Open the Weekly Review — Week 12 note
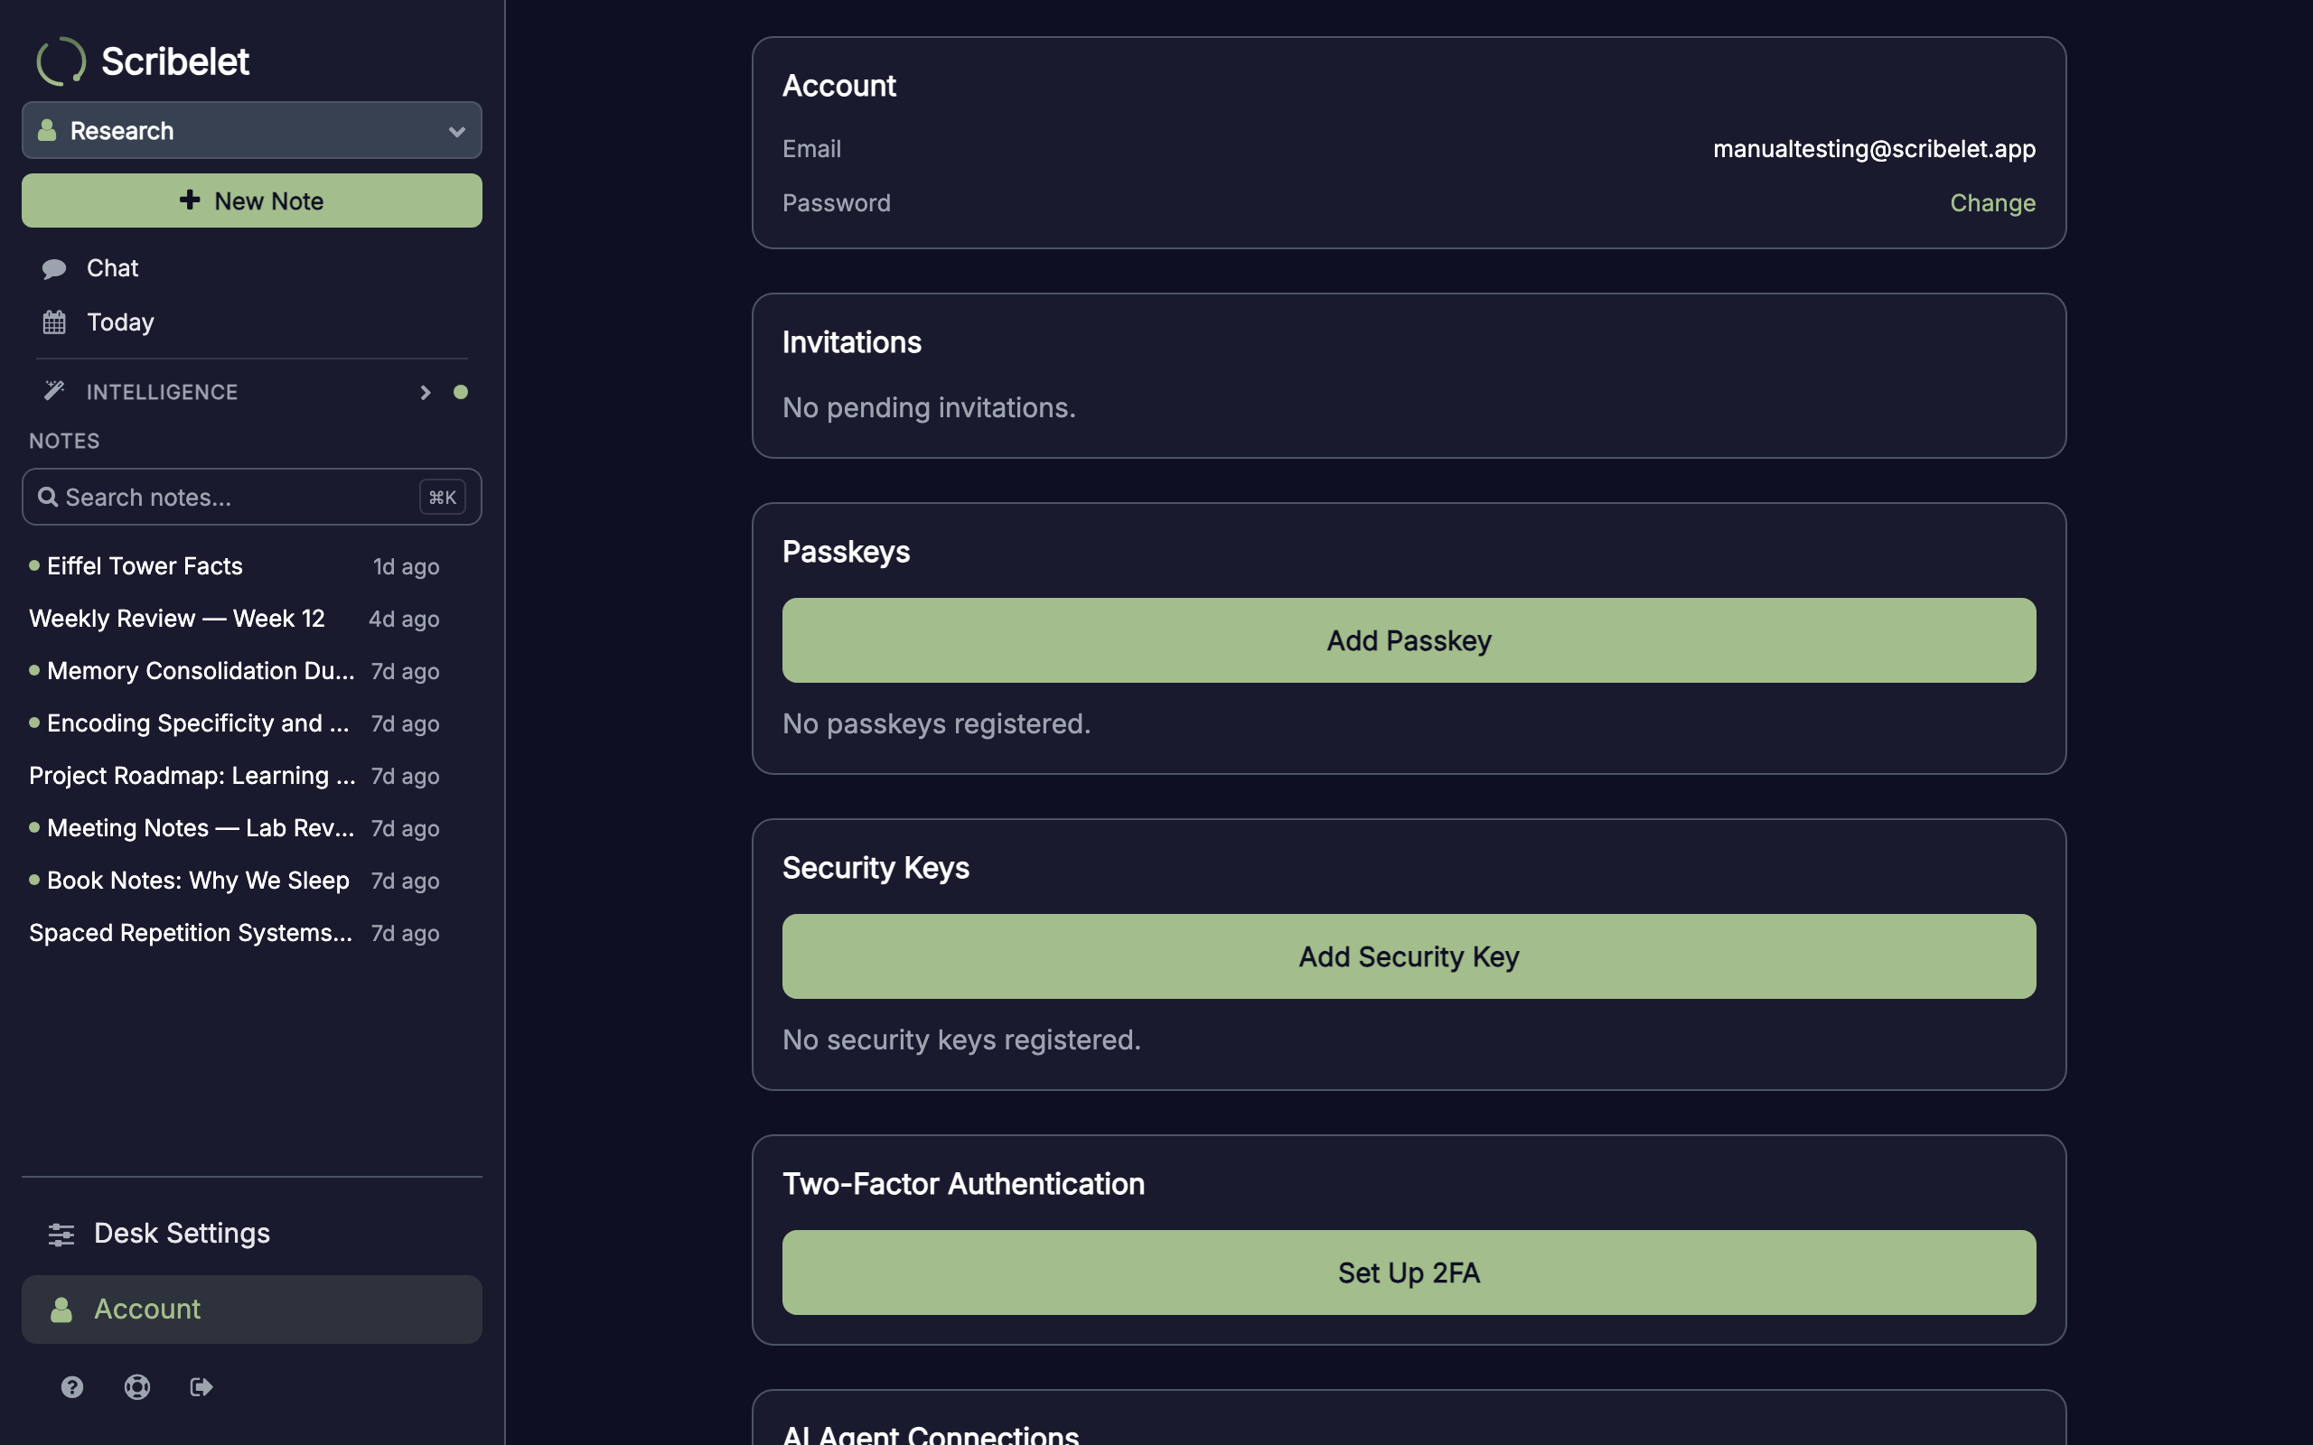Viewport: 2313px width, 1445px height. point(234,620)
